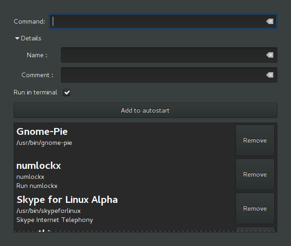The width and height of the screenshot is (291, 246).
Task: Uncheck the Run in terminal checkbox
Action: (x=66, y=93)
